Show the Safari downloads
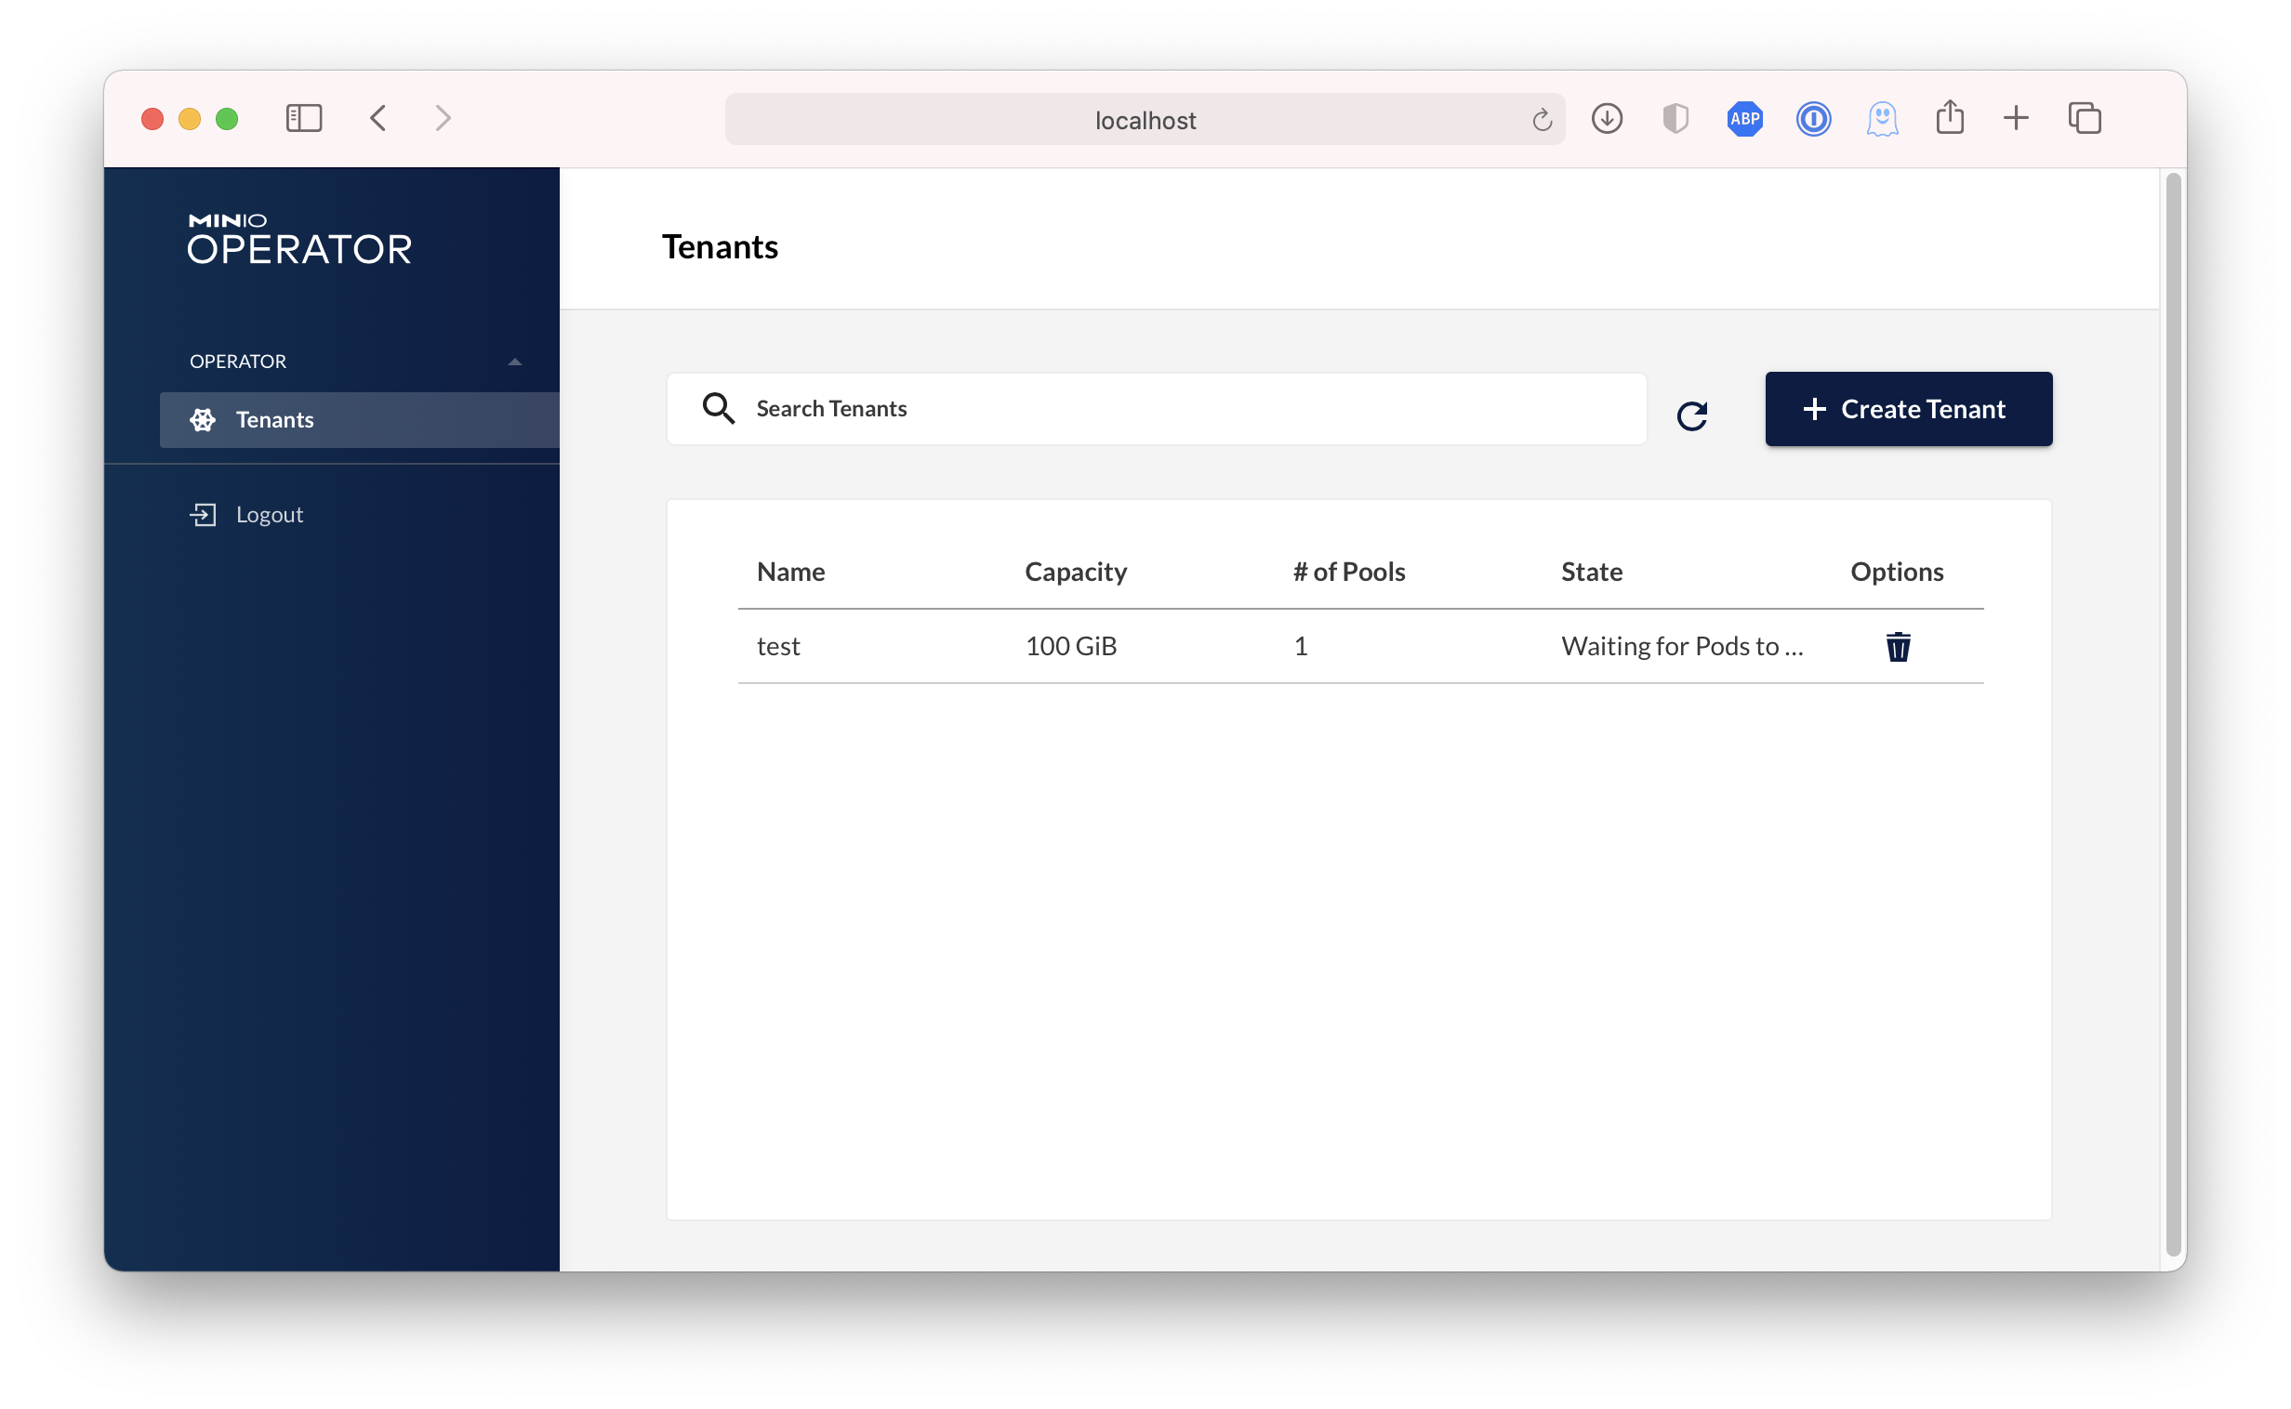The height and width of the screenshot is (1409, 2291). point(1606,118)
